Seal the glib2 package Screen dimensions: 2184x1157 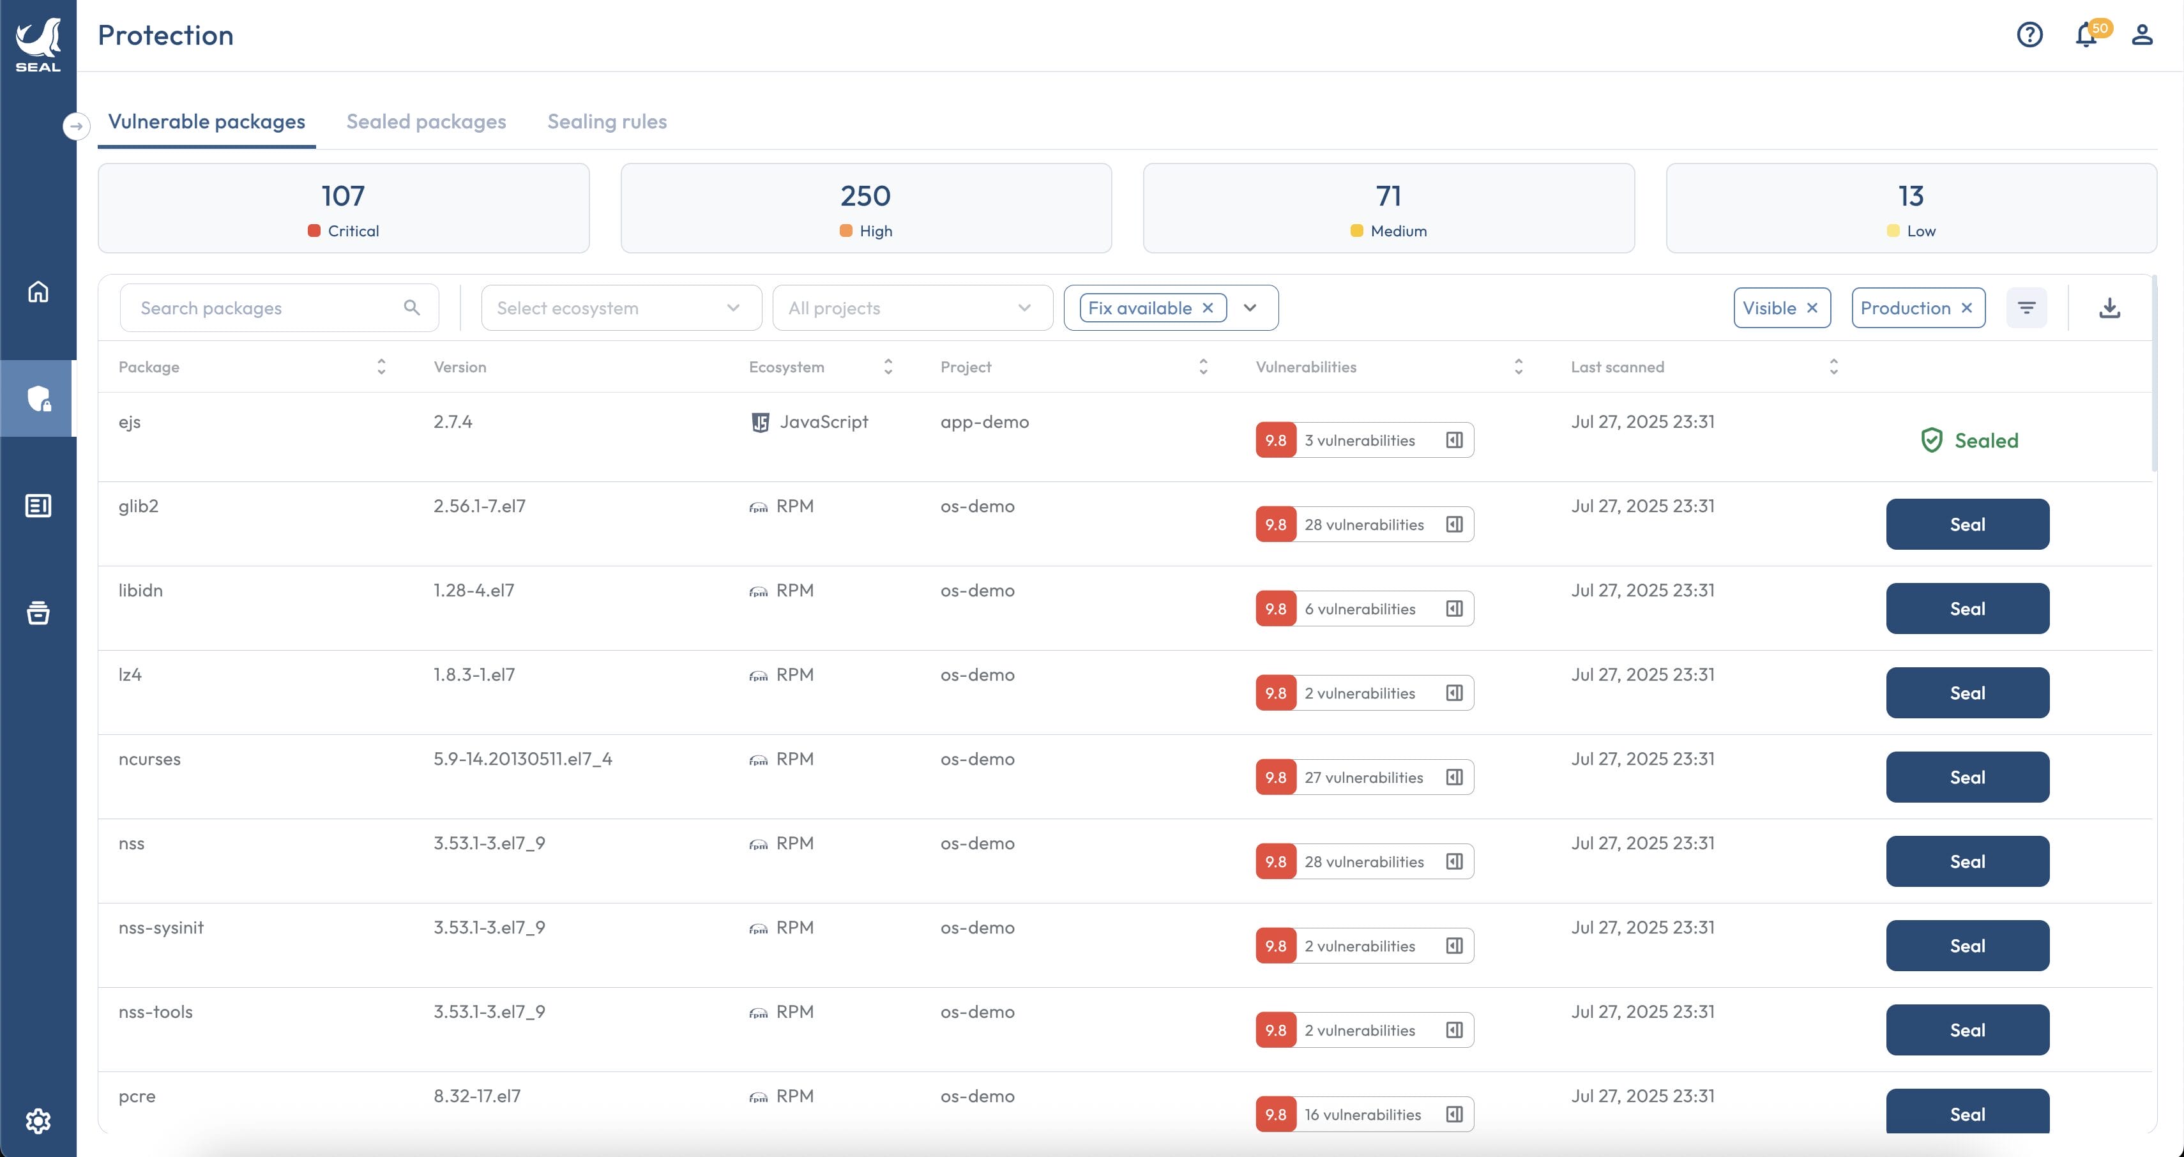coord(1967,524)
